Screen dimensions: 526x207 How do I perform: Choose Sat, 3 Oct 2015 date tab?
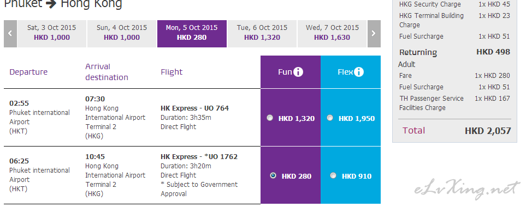(x=52, y=33)
